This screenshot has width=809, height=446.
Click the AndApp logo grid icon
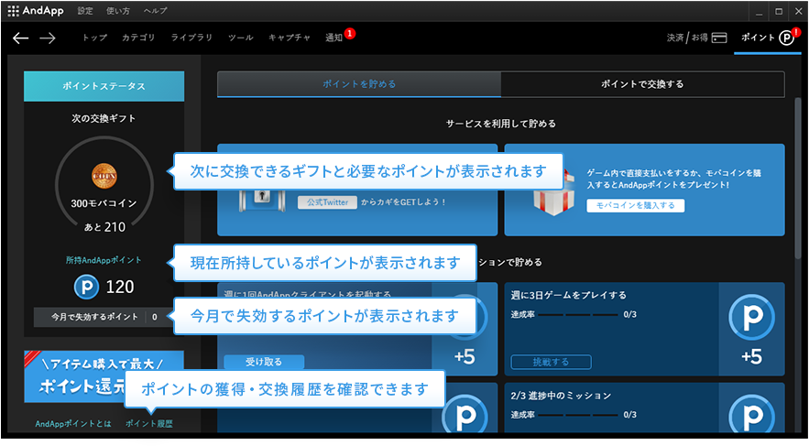click(x=13, y=10)
